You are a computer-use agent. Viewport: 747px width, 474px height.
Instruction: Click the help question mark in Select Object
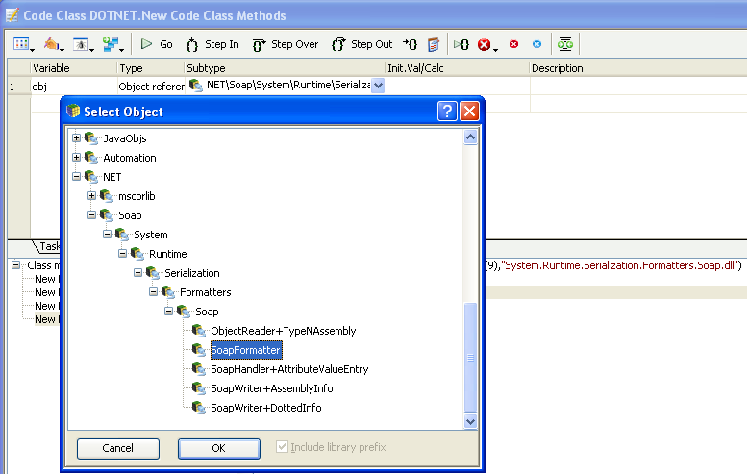pos(447,111)
